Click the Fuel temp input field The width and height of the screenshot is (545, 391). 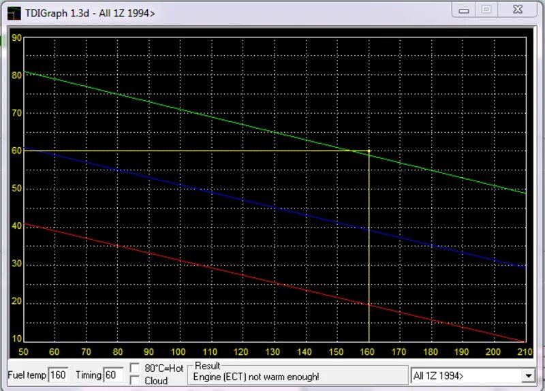point(58,375)
